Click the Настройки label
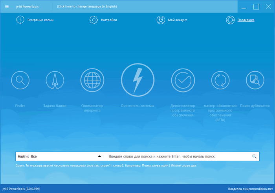The height and width of the screenshot is (193, 275). point(109,20)
